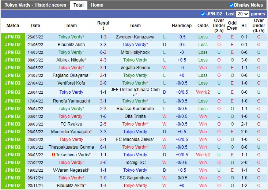This screenshot has width=268, height=190.
Task: Open Zweigen Kanazawa team link
Action: [x=135, y=37]
